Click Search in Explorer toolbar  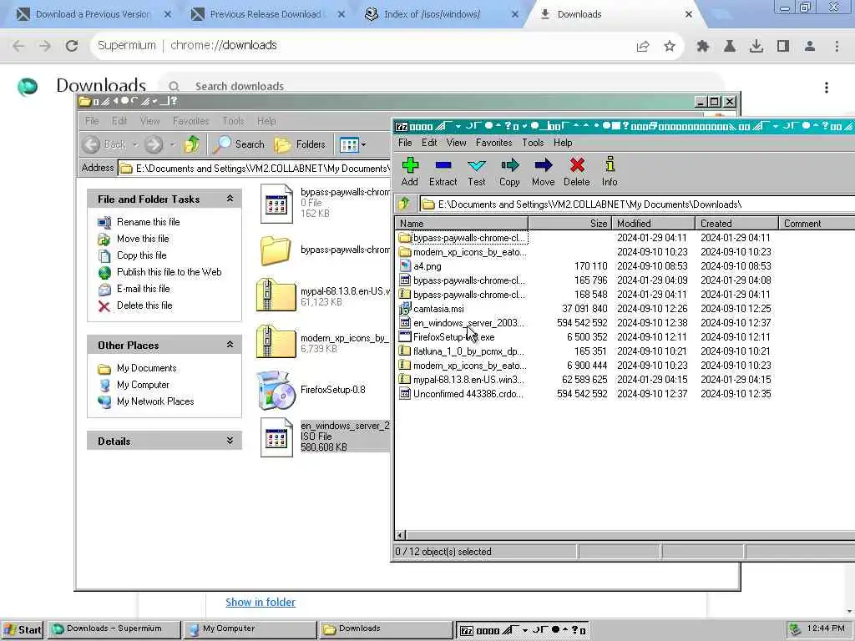point(239,144)
